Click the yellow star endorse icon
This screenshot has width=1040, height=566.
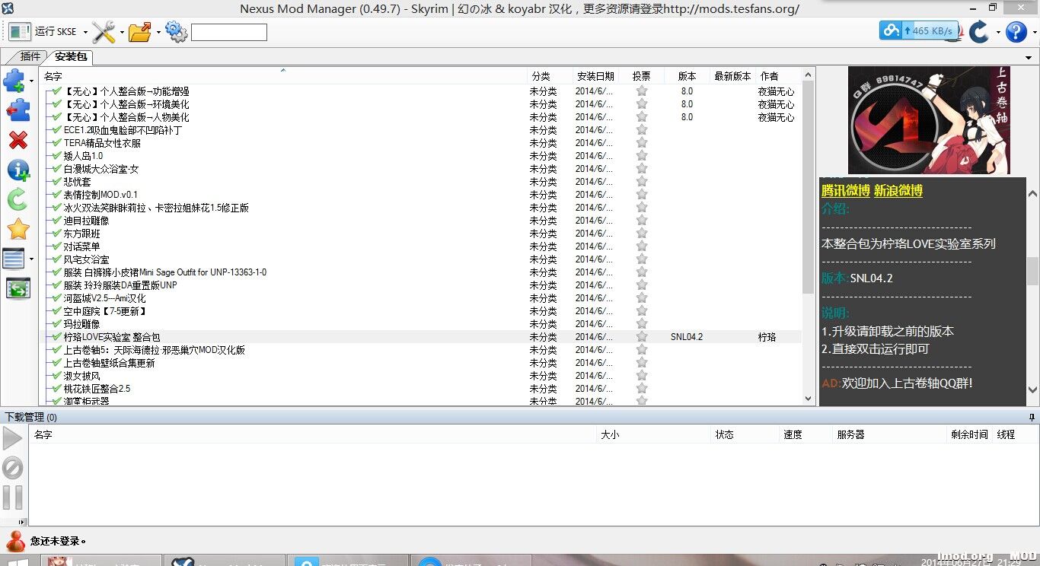[x=18, y=229]
